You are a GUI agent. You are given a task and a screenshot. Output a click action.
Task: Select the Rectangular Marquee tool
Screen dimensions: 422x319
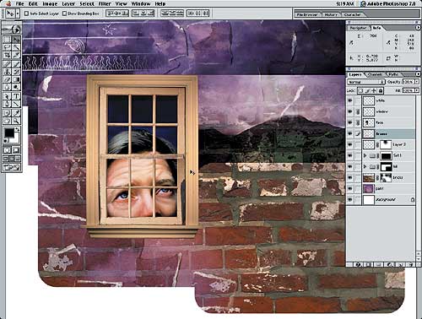[8, 40]
